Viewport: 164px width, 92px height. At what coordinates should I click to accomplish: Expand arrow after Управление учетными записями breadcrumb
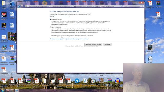click(94, 6)
